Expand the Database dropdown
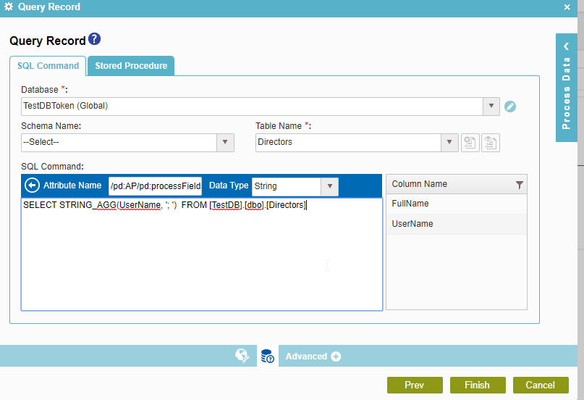This screenshot has height=400, width=584. tap(491, 106)
